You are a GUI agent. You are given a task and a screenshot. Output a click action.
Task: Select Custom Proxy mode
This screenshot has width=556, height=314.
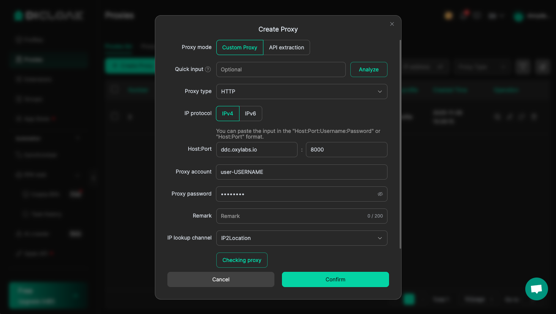(x=239, y=47)
